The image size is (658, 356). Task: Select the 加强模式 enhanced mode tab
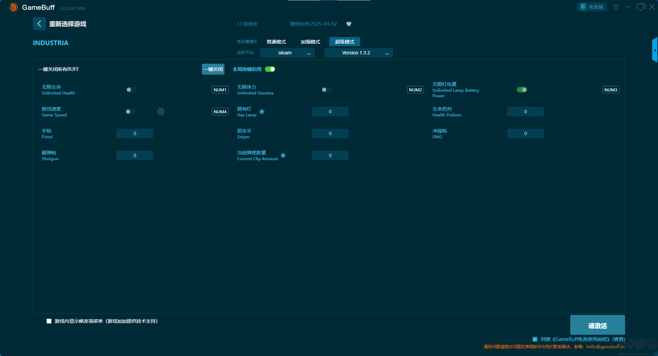(310, 42)
